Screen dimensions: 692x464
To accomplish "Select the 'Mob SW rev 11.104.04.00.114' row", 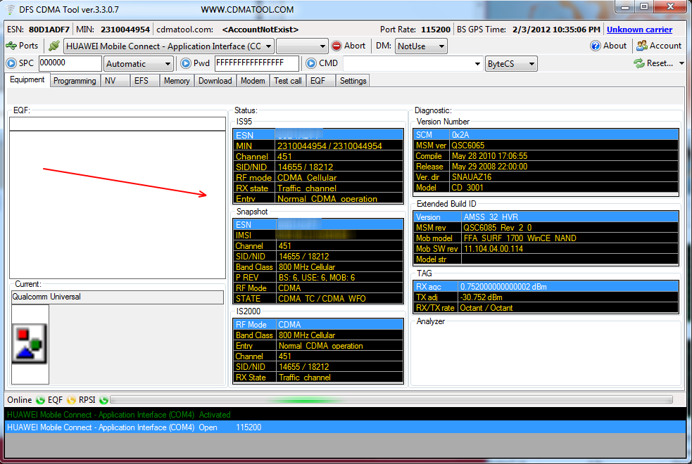I will click(x=546, y=249).
